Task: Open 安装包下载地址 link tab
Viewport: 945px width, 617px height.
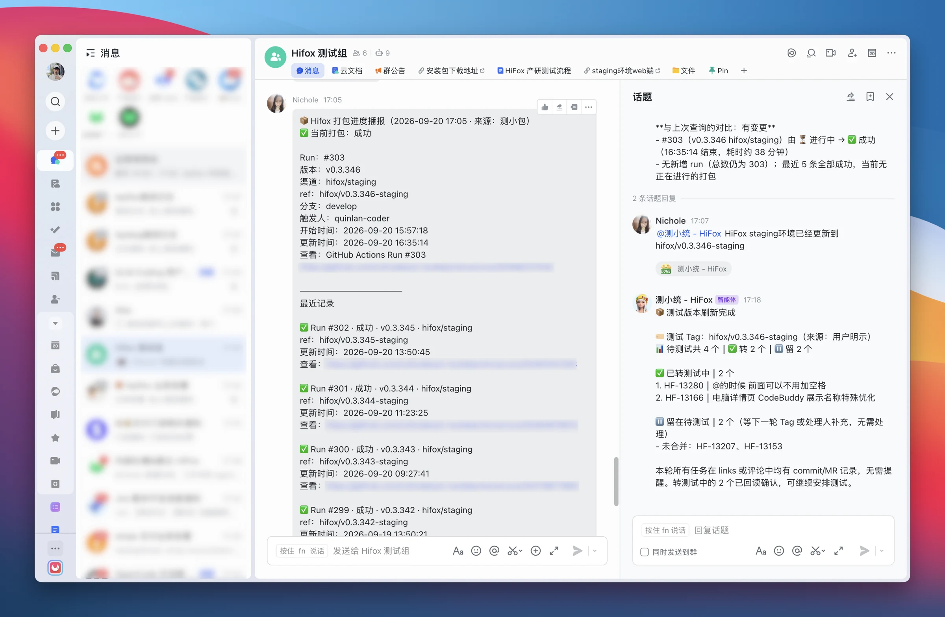Action: pos(451,70)
